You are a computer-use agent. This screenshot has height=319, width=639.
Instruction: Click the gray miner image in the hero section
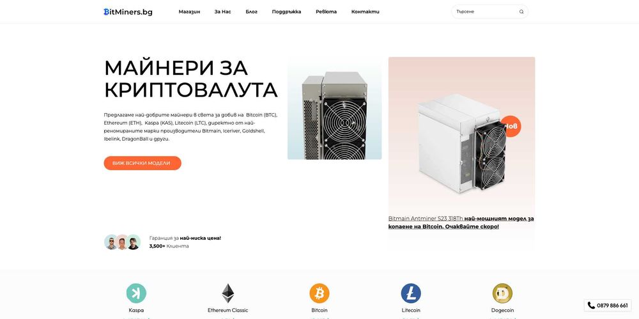pyautogui.click(x=335, y=108)
